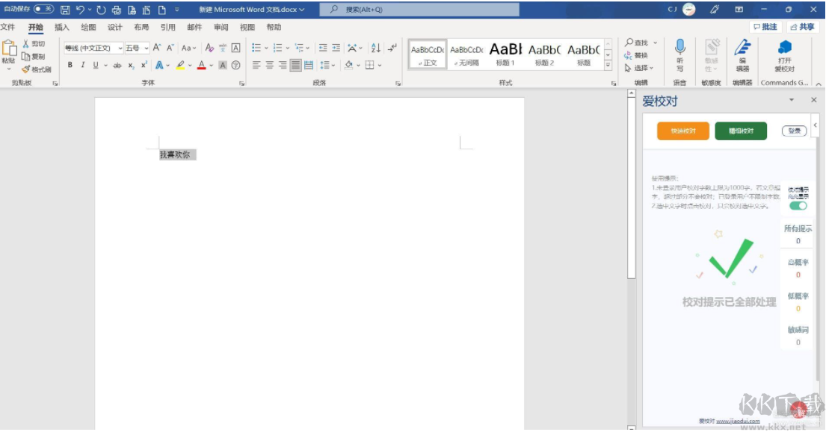Click the green 精细校对 button

coord(741,131)
